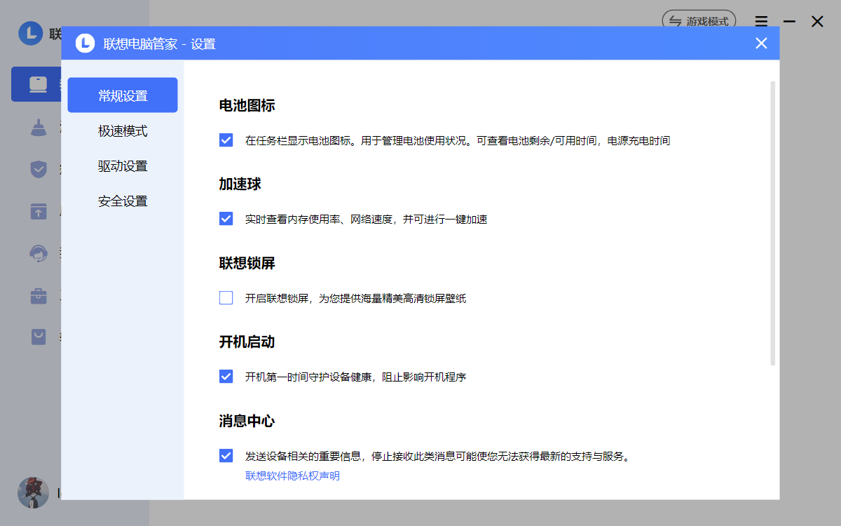Click the 联想锁屏 section heading
This screenshot has height=526, width=841.
(x=247, y=264)
